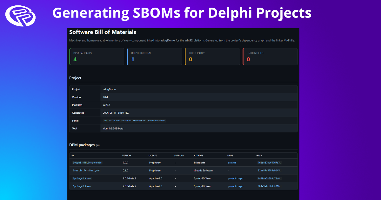Viewport: 381px width, 200px height.
Task: Click the project name value "adugDemo"
Action: click(x=110, y=90)
